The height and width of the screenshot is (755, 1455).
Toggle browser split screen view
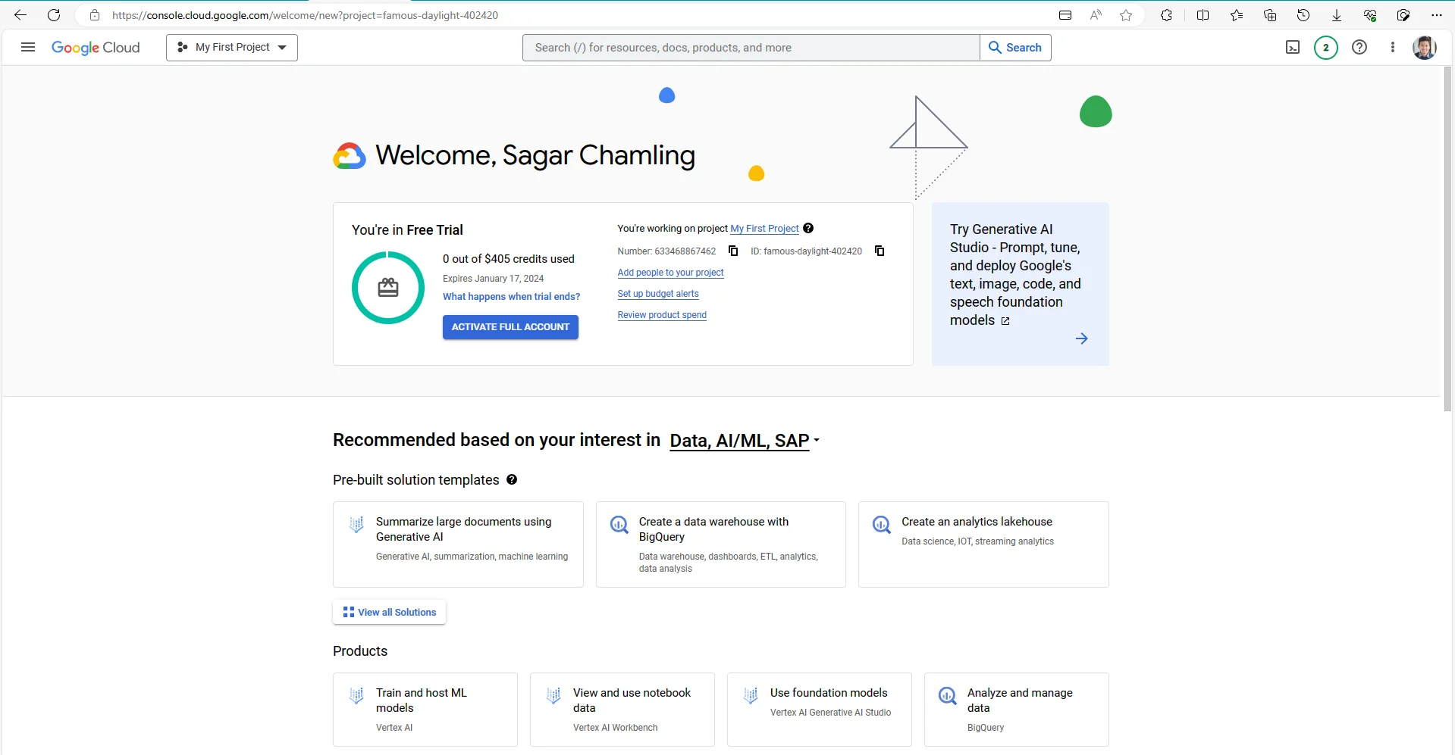[1203, 15]
